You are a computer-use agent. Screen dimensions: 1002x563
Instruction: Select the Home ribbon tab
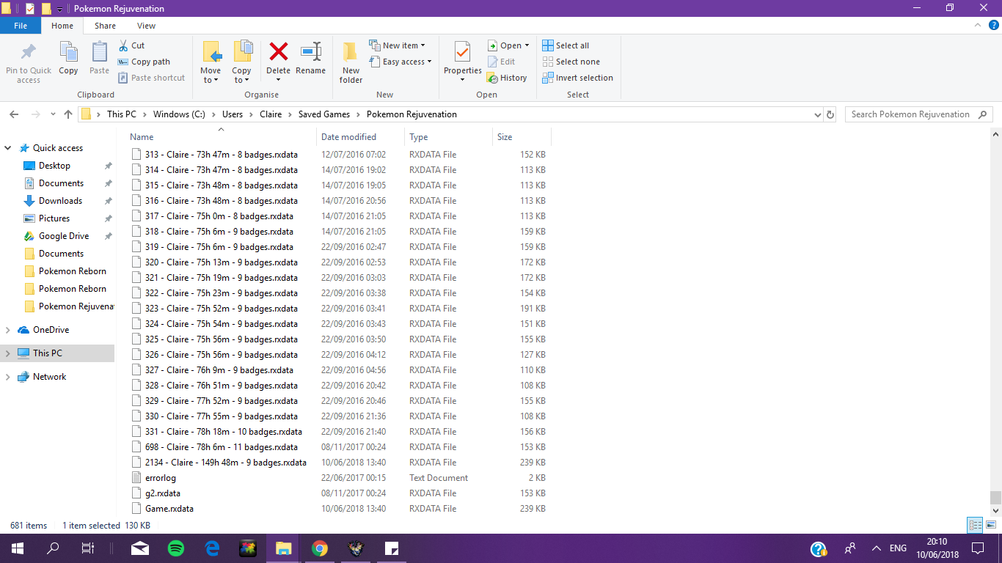point(62,26)
